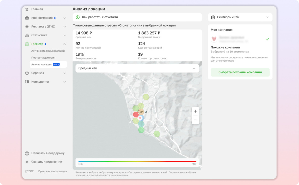Open the Средний чек metric dropdown
299x185 pixels.
click(x=137, y=68)
